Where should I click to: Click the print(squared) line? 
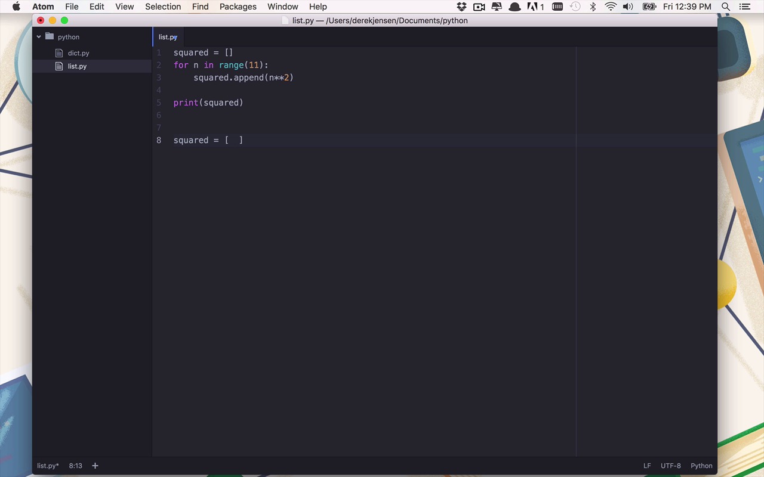coord(208,103)
